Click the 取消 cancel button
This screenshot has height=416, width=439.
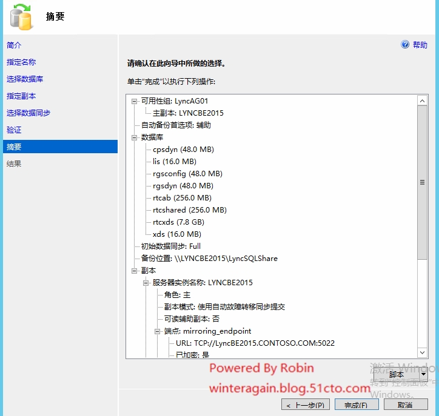tap(406, 405)
